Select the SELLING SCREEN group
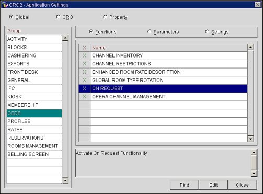 tap(35, 154)
